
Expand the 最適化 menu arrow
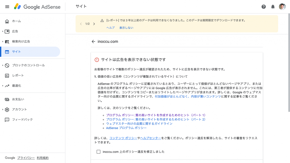pyautogui.click(x=3, y=86)
